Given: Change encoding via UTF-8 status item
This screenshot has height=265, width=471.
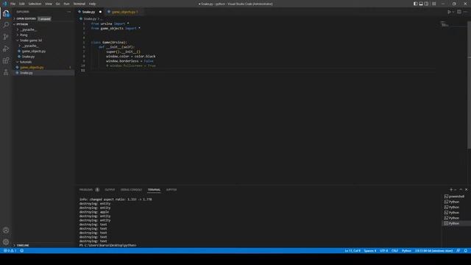Looking at the screenshot, I should click(x=383, y=250).
